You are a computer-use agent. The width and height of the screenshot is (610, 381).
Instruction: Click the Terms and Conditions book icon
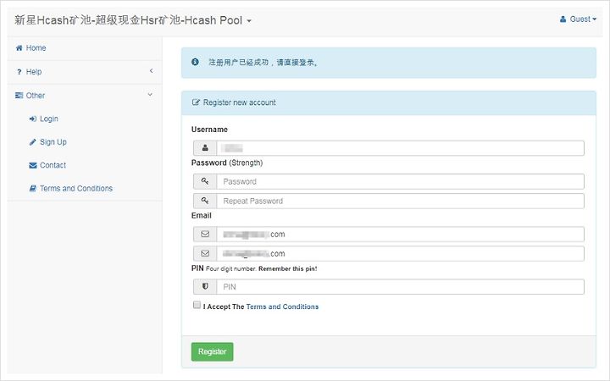click(33, 189)
